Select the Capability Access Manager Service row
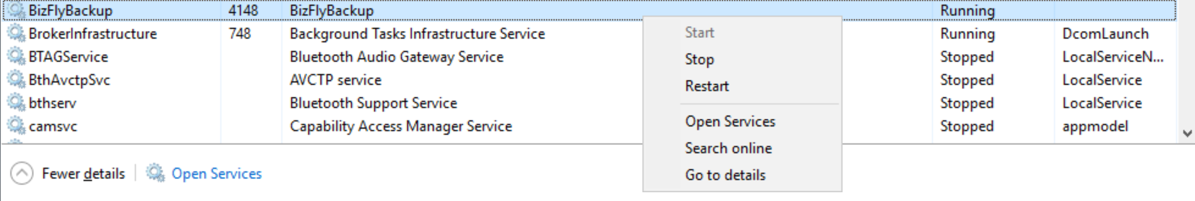This screenshot has width=1195, height=201. pos(590,126)
